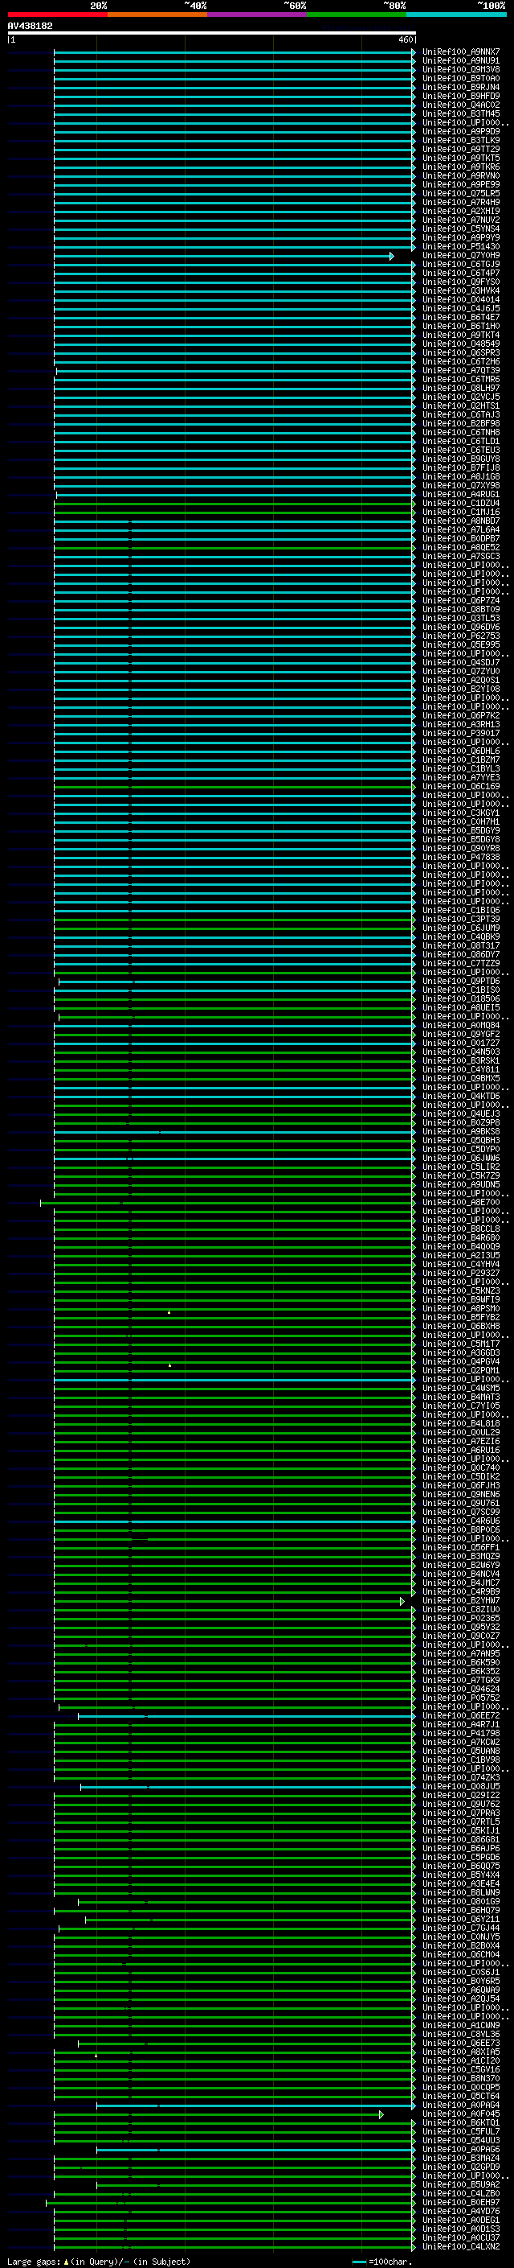Open hit UniRef100_B9T0A0
514x2268 pixels.
pos(460,78)
